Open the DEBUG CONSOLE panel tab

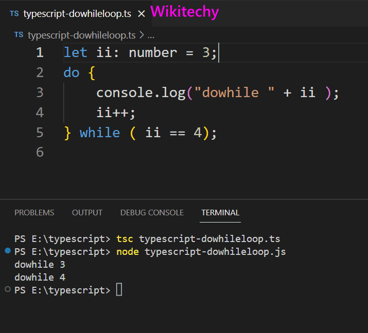click(152, 213)
